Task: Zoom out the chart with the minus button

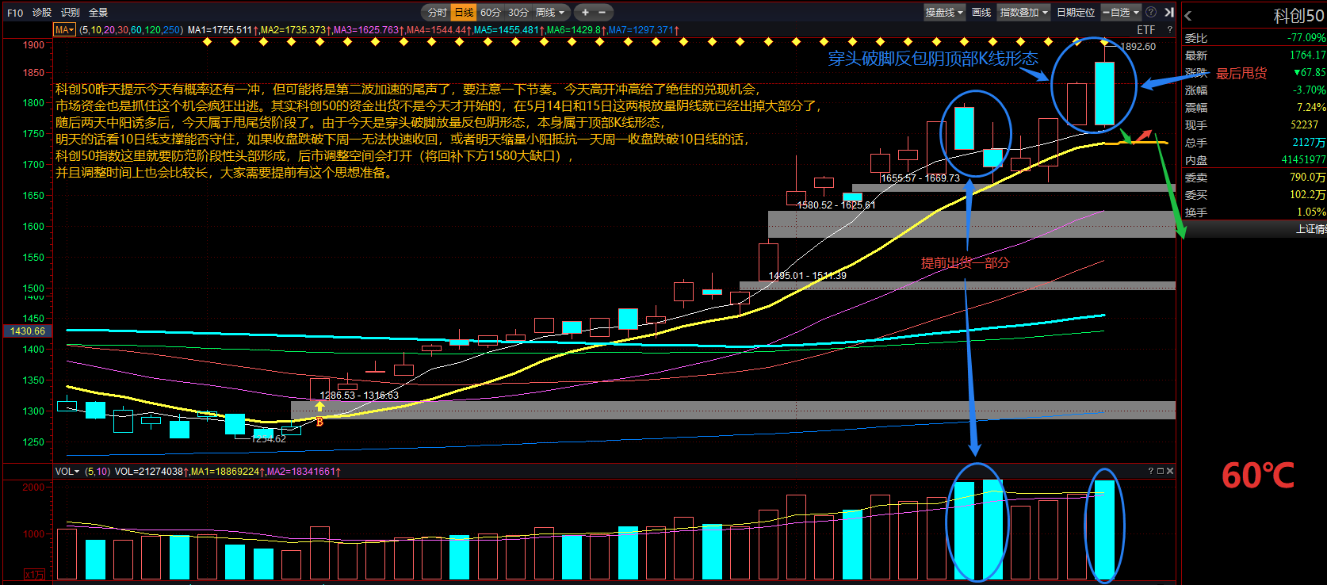Action: (602, 12)
